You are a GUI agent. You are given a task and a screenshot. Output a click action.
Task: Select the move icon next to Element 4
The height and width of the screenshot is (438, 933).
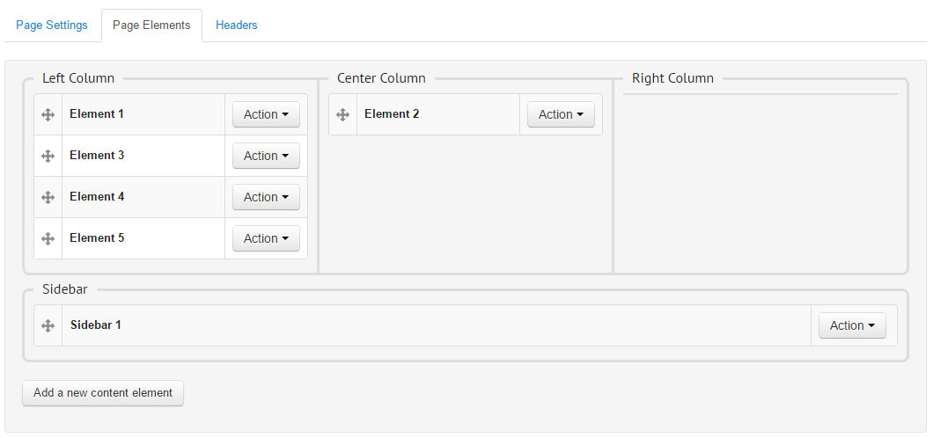point(48,197)
